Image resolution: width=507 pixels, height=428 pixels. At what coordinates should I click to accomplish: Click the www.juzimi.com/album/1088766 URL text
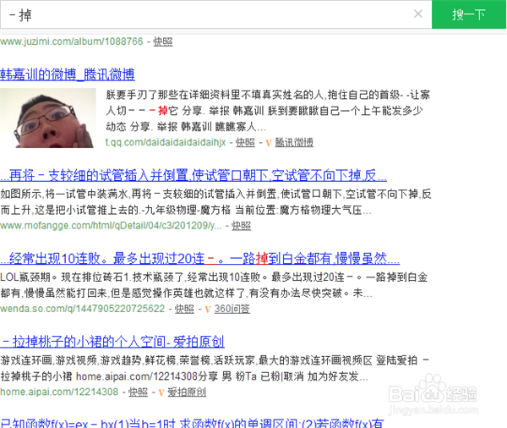click(x=72, y=41)
